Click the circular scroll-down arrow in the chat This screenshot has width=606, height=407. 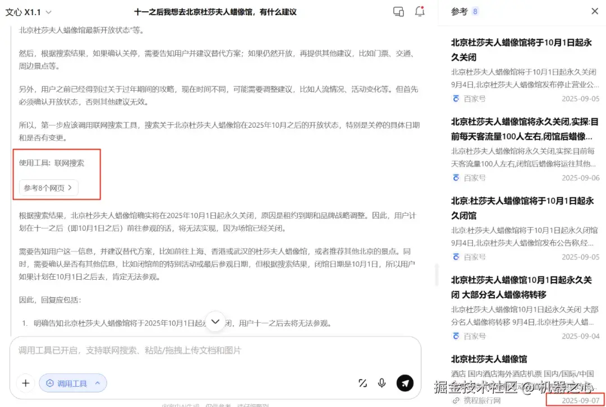tap(215, 322)
